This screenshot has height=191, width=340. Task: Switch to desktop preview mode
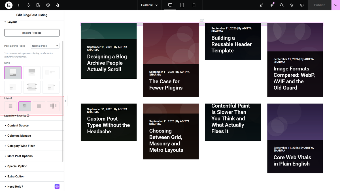[170, 5]
